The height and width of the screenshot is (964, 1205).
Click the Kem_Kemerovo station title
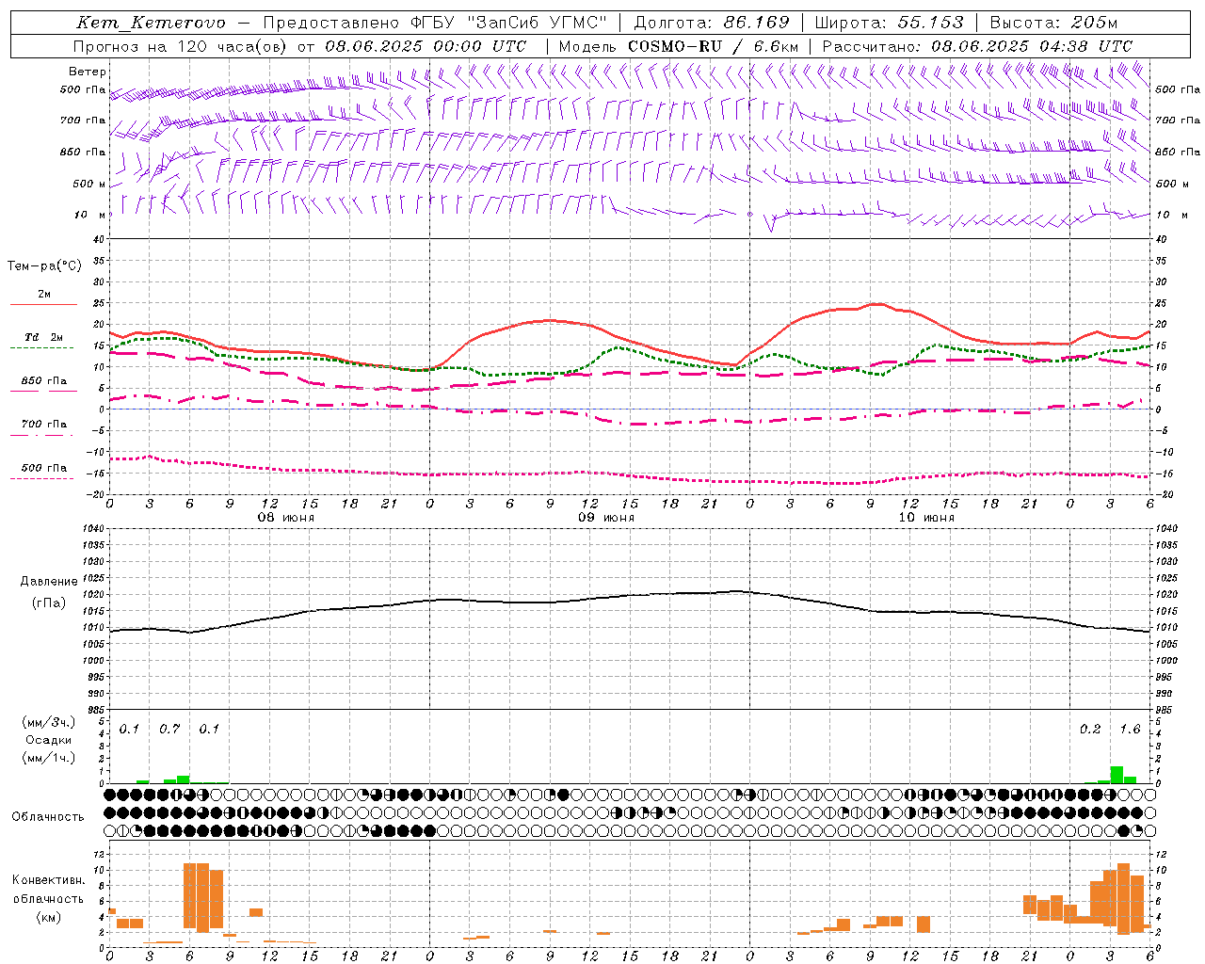[151, 23]
